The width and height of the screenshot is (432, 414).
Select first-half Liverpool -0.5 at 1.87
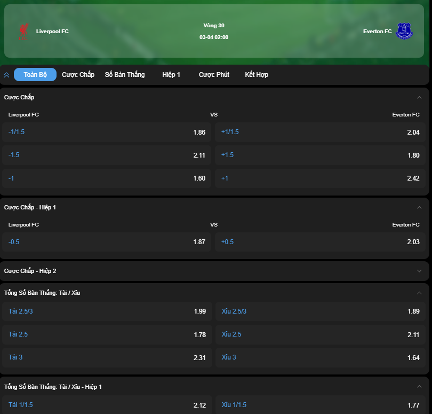click(107, 242)
